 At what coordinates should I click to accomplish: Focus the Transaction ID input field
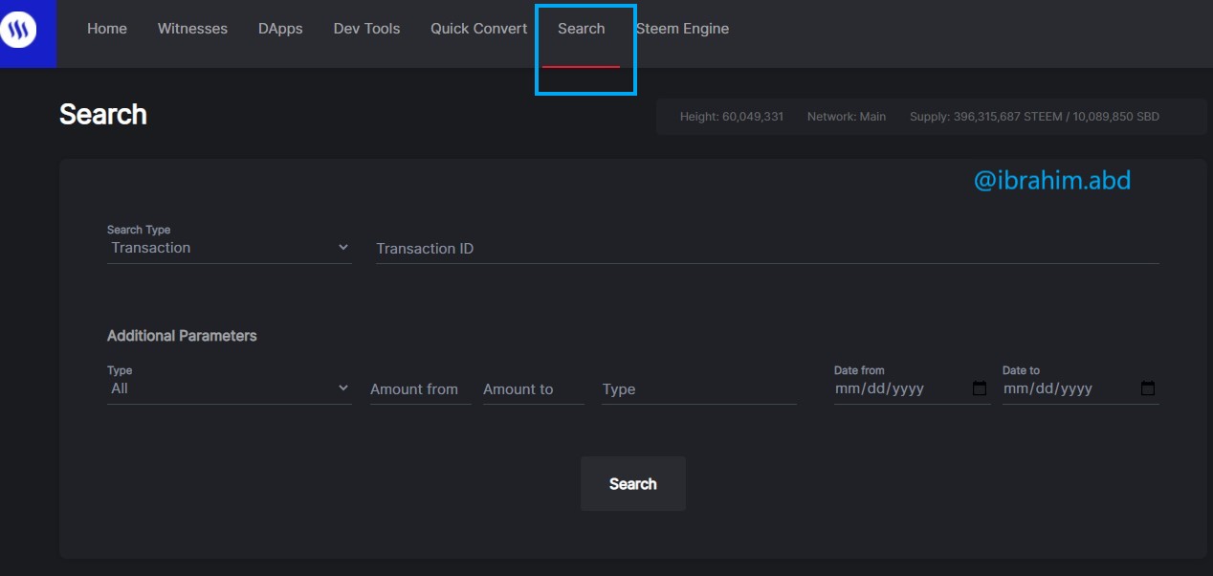(767, 249)
